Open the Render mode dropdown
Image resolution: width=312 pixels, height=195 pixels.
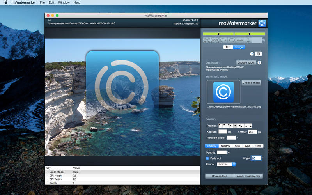point(226,164)
